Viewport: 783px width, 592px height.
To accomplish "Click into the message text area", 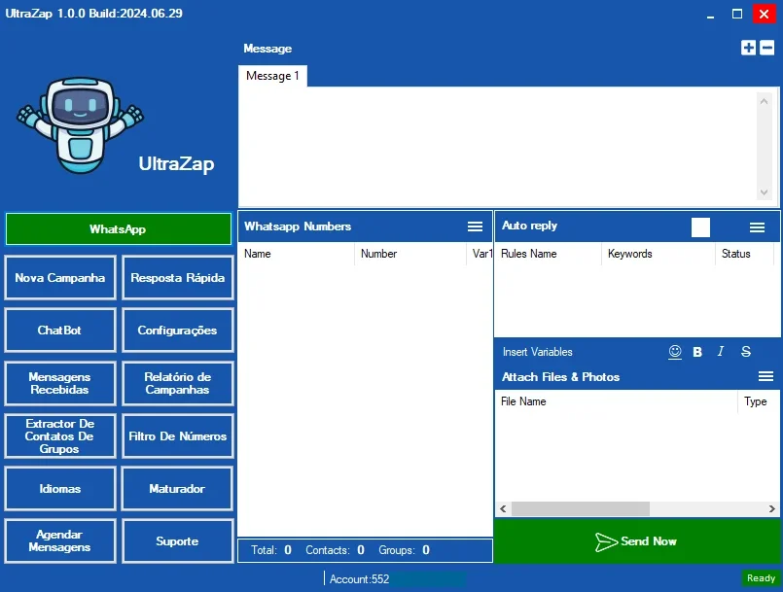I will click(498, 146).
